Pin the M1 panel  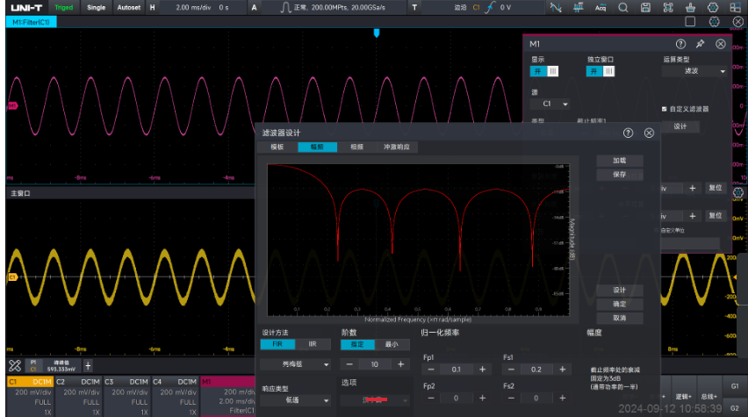click(701, 44)
